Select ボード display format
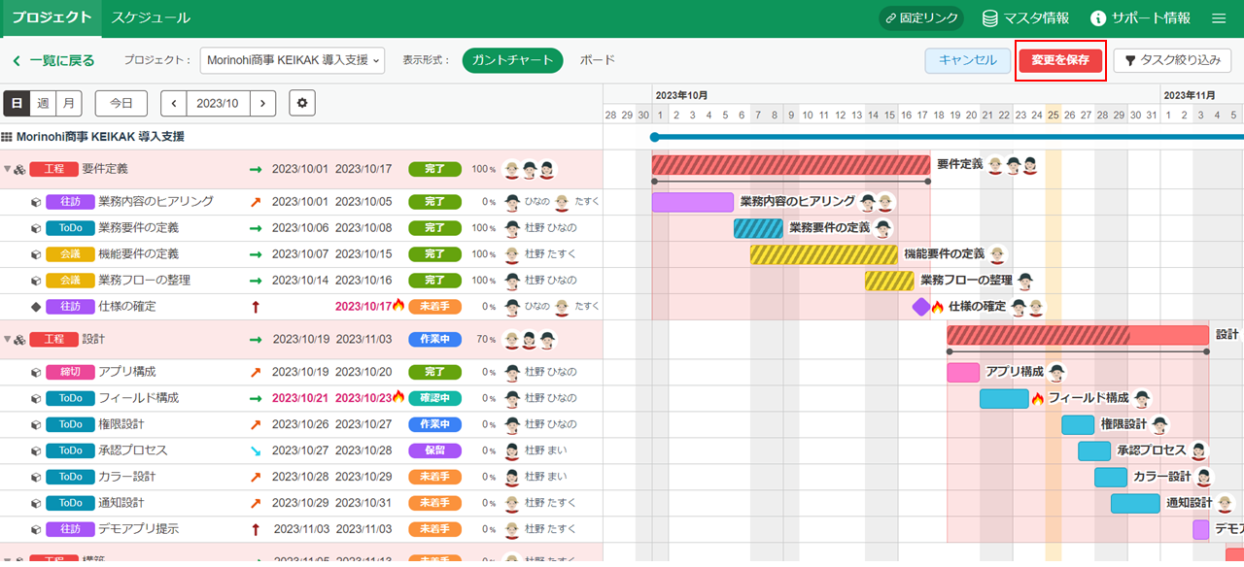1244x567 pixels. pyautogui.click(x=598, y=60)
